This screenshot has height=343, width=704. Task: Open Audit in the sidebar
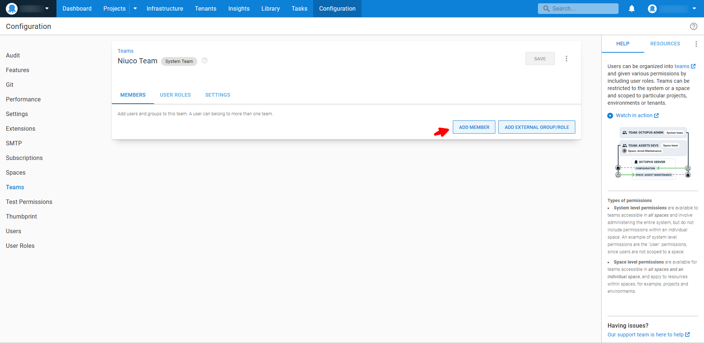[x=13, y=55]
